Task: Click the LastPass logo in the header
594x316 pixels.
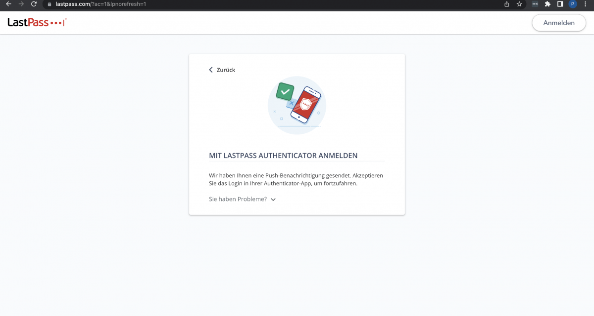Action: 37,22
